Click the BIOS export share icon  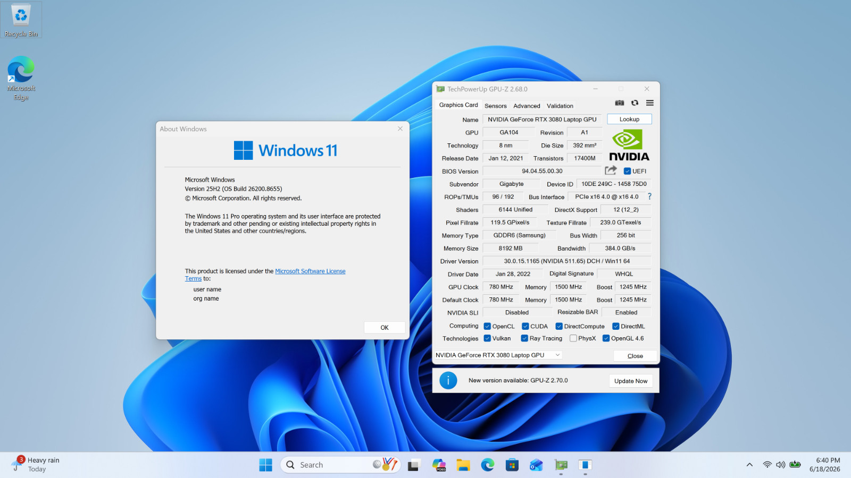pyautogui.click(x=611, y=170)
